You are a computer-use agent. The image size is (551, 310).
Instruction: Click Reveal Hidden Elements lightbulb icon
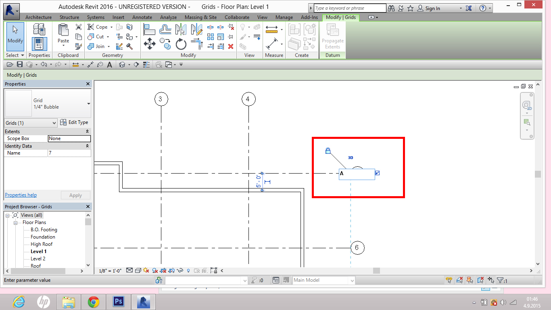pyautogui.click(x=188, y=270)
